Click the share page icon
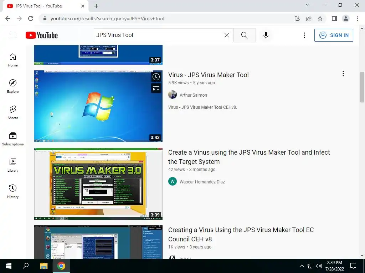 [309, 18]
